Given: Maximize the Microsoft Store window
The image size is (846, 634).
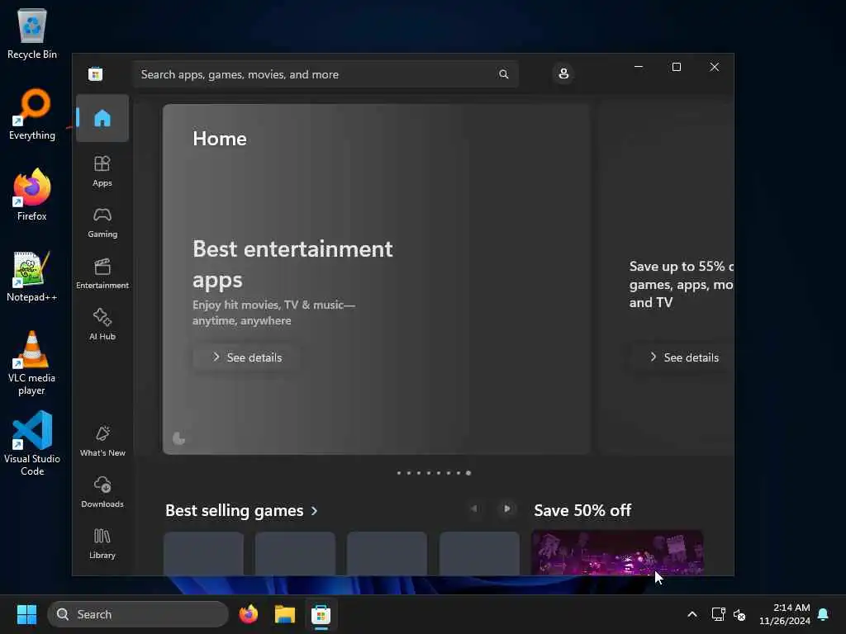Looking at the screenshot, I should tap(677, 67).
